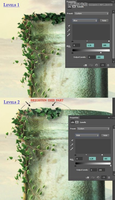Open Preset dropdown in Blue-channel Levels panel
115x200 pixels.
(x=91, y=14)
